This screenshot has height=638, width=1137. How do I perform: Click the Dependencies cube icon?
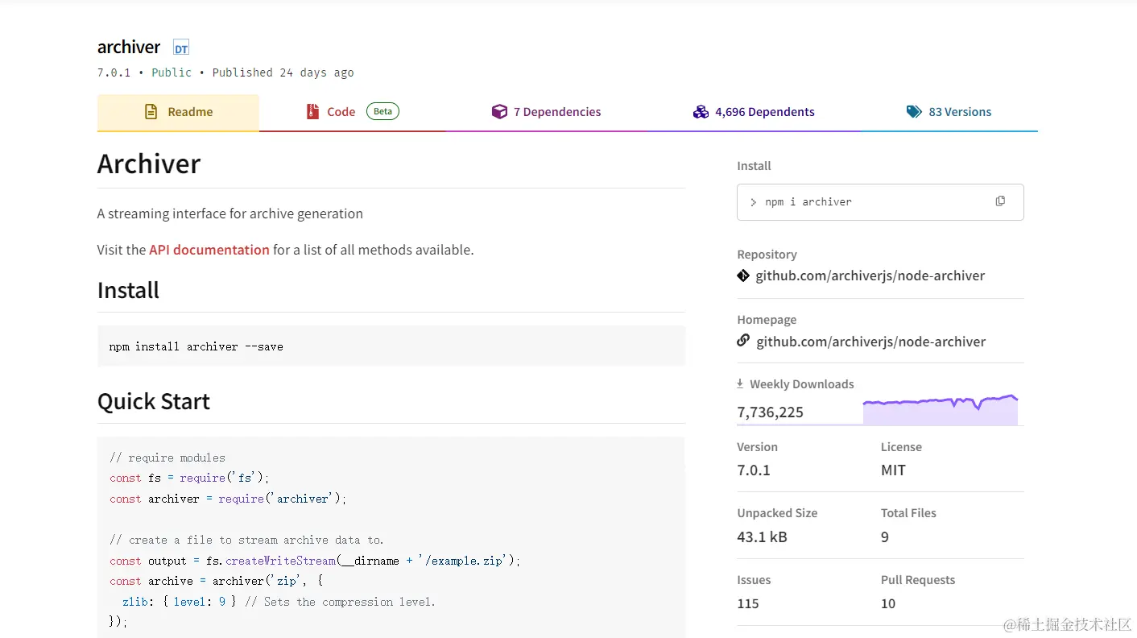(499, 112)
